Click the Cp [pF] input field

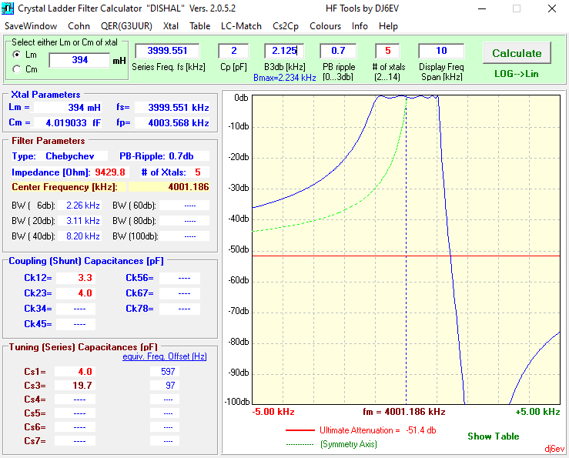coord(233,51)
